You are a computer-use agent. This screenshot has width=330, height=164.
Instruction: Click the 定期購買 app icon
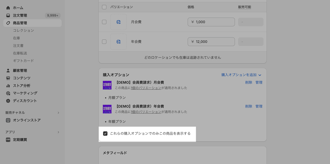[x=8, y=140]
